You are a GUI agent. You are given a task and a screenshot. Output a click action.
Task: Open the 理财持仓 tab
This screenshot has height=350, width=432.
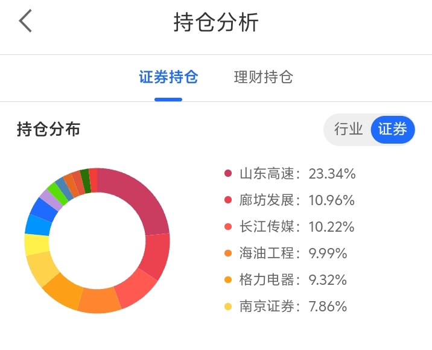tap(263, 78)
